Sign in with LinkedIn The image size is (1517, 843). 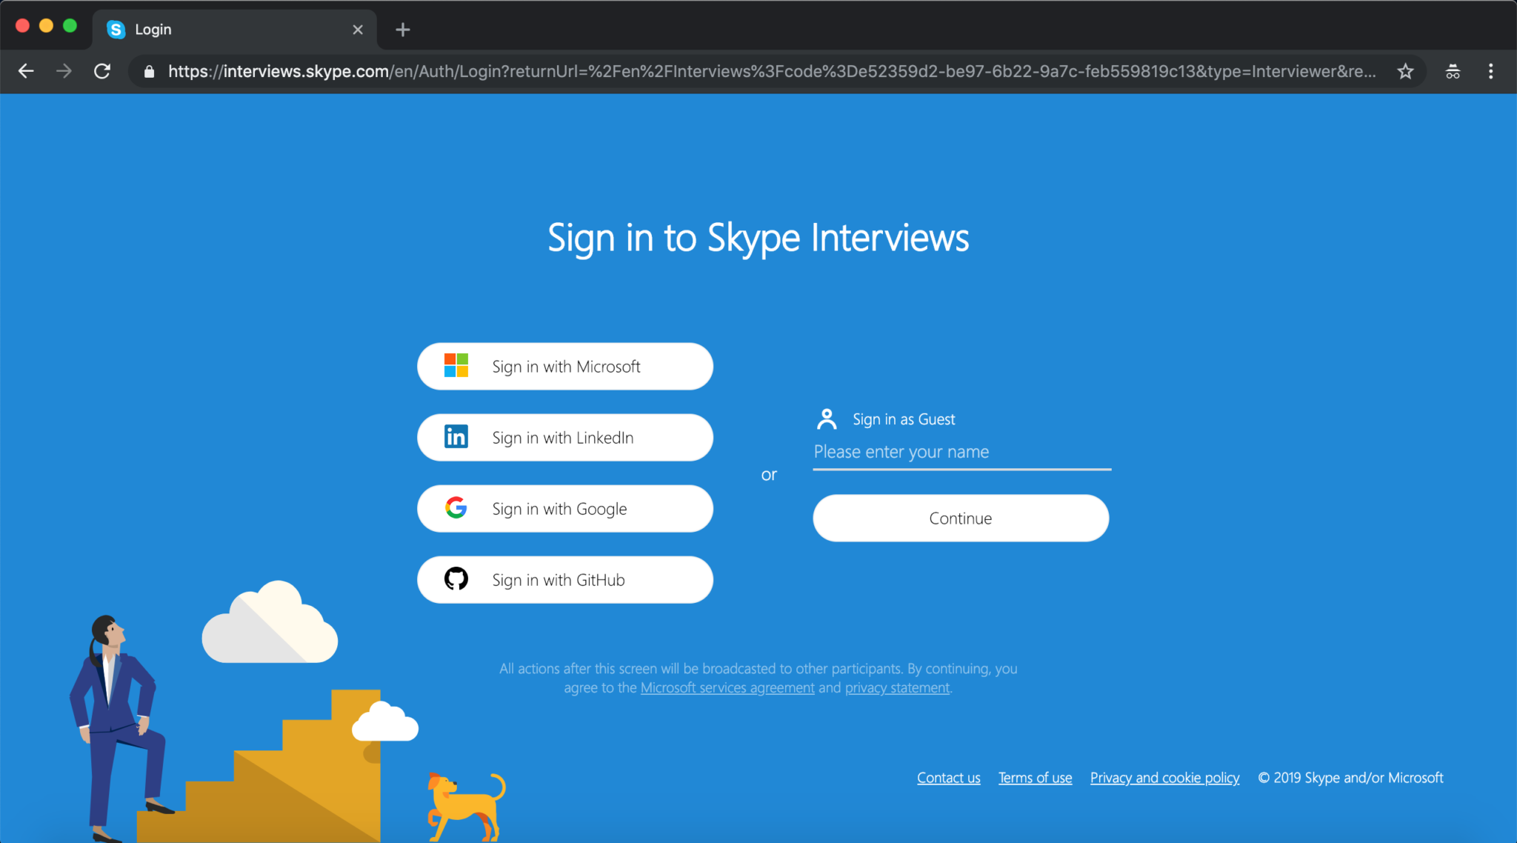pyautogui.click(x=565, y=437)
